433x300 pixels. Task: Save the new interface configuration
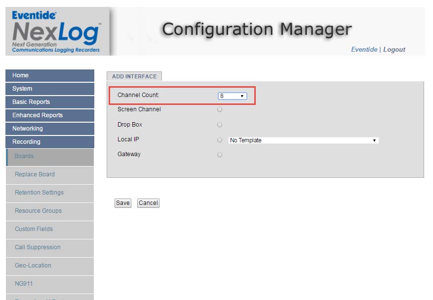tap(122, 202)
